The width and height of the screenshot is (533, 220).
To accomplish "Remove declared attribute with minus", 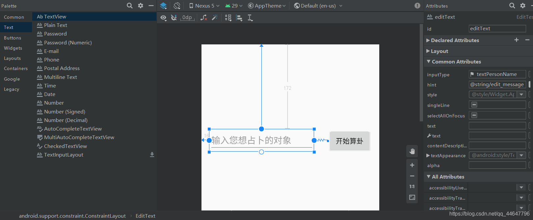I will coord(527,40).
